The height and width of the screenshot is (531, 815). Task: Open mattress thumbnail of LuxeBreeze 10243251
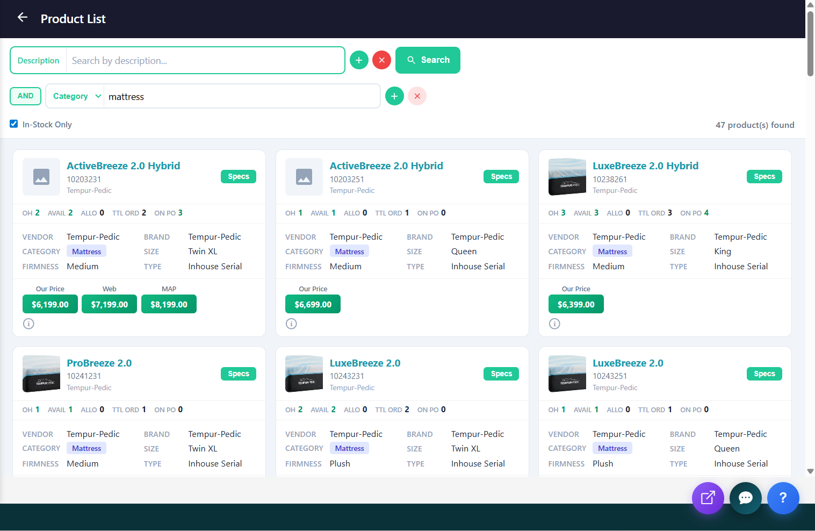pos(567,374)
